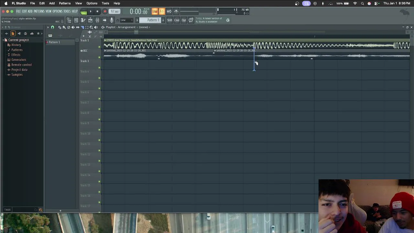Open the starred favorites browser tab
Viewport: 414px width, 233px height.
click(38, 34)
